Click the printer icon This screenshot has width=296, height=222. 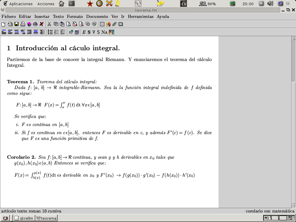pyautogui.click(x=23, y=24)
